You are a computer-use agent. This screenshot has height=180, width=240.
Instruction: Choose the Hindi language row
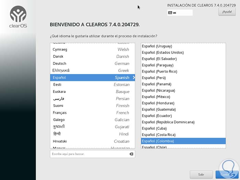coord(93,134)
